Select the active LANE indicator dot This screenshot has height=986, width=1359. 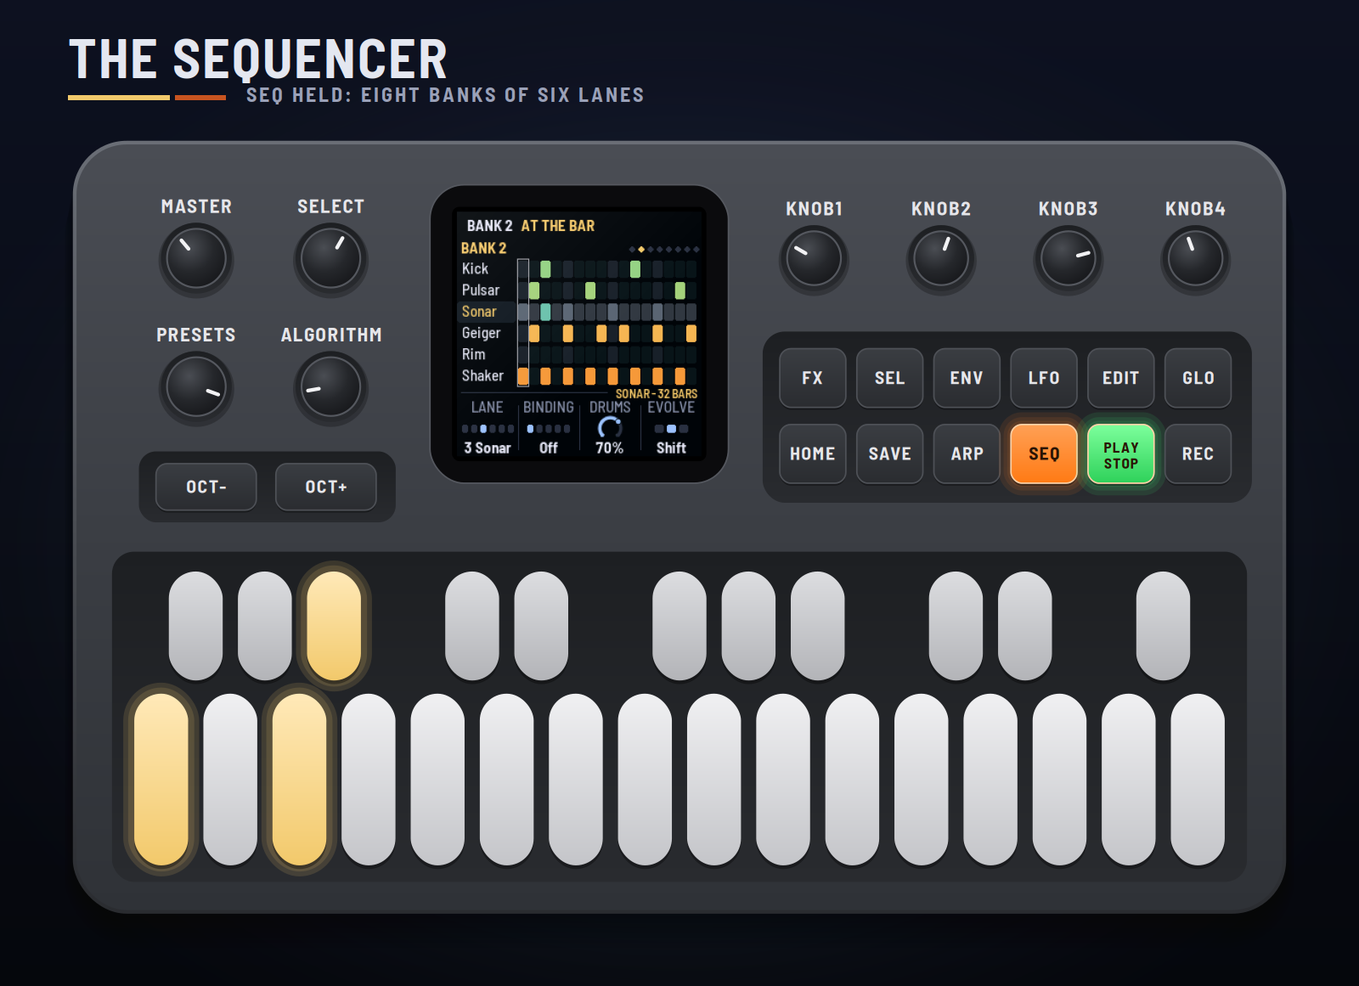coord(483,429)
